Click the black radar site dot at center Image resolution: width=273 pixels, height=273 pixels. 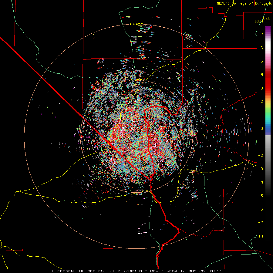click(x=136, y=136)
